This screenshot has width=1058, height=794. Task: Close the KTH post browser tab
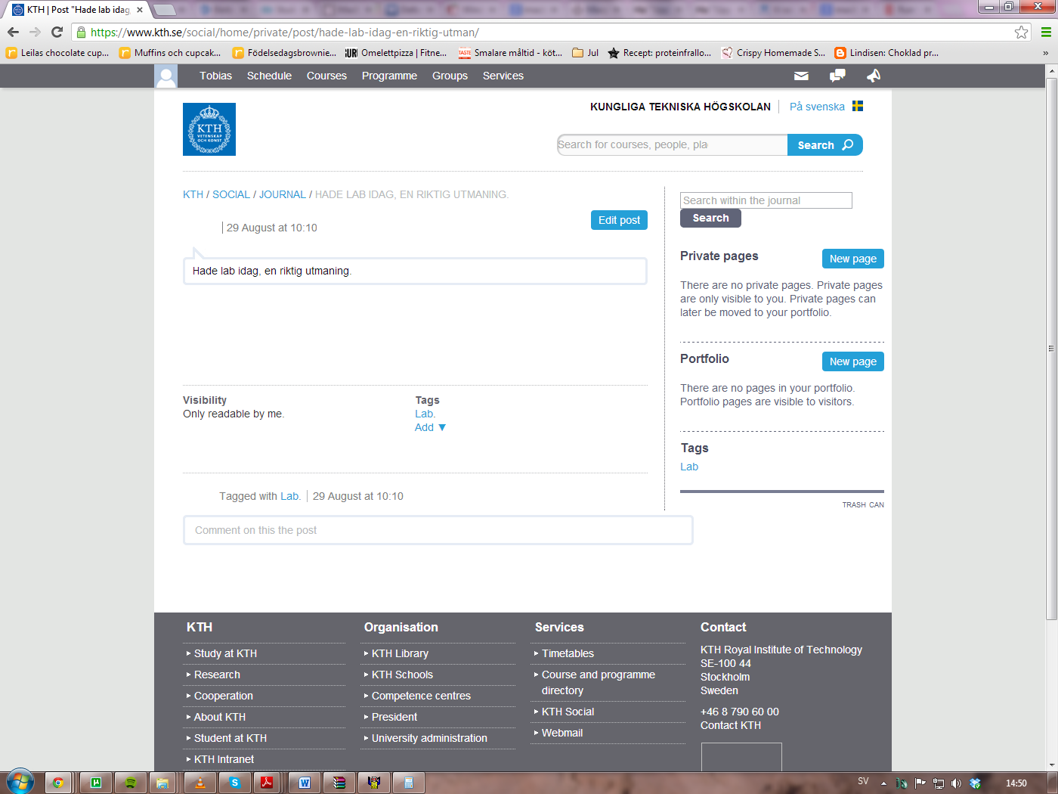click(x=140, y=10)
